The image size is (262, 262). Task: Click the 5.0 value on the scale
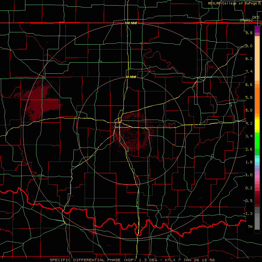(x=249, y=110)
